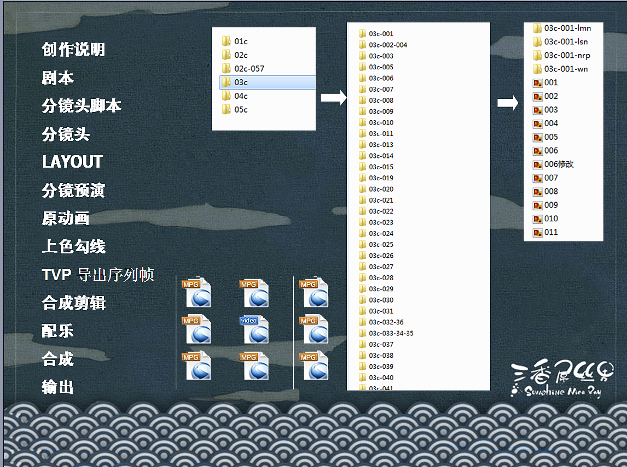Select the 03c-001-wn folder icon
The height and width of the screenshot is (467, 627).
click(537, 69)
